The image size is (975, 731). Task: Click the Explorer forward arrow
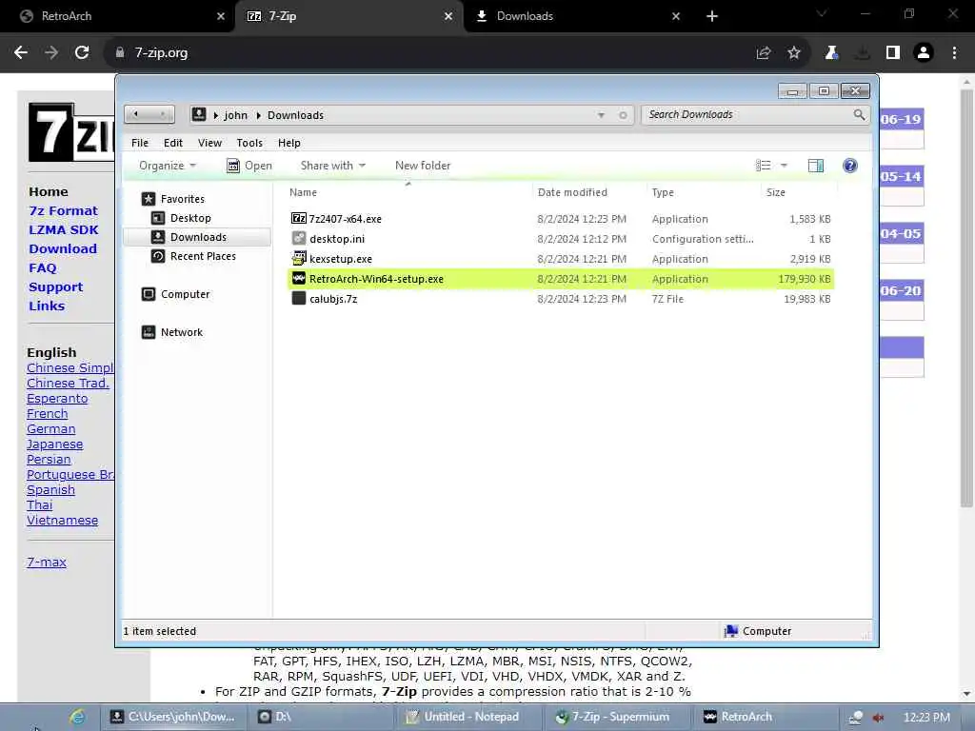coord(162,114)
